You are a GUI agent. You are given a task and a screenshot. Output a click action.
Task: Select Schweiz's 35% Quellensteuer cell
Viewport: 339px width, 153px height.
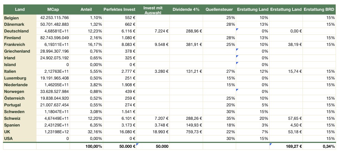pos(230,118)
